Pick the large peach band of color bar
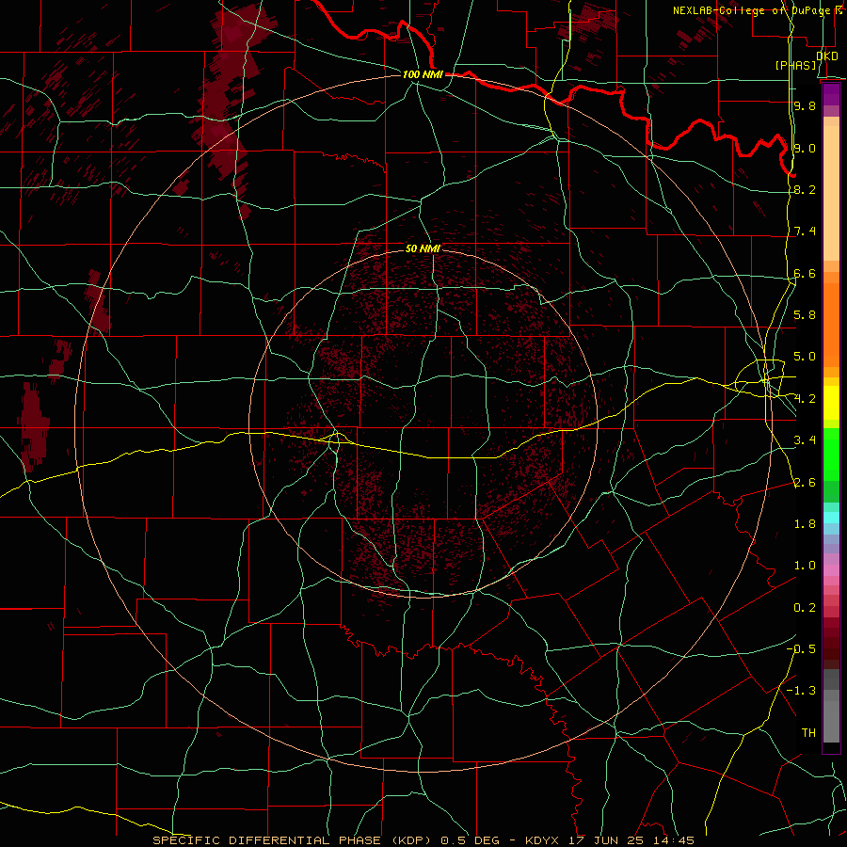 click(x=831, y=193)
